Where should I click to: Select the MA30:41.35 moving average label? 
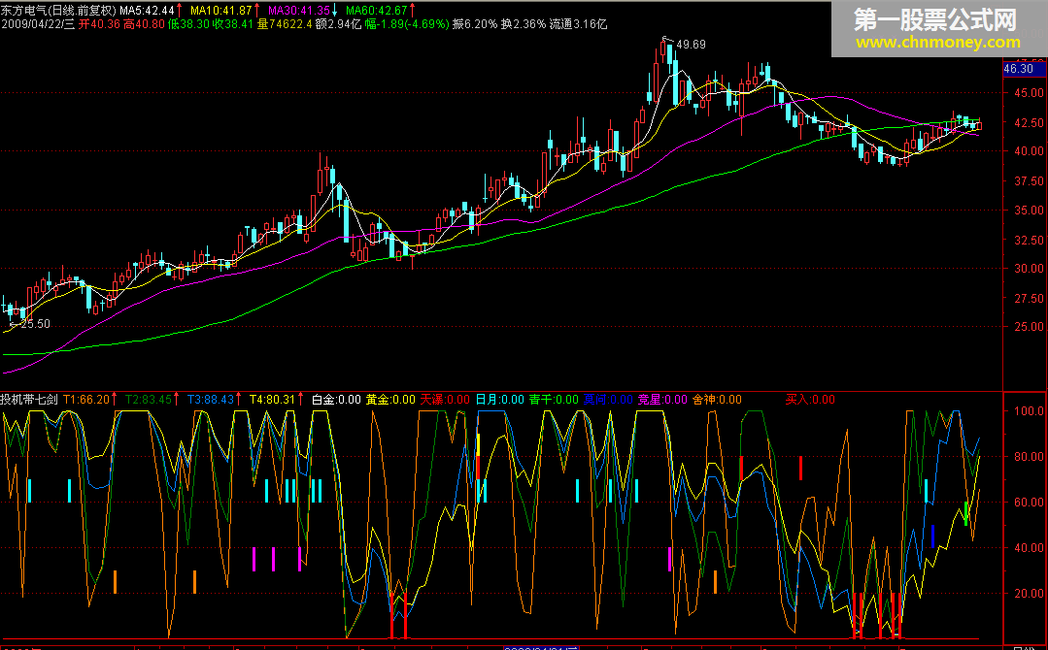299,10
